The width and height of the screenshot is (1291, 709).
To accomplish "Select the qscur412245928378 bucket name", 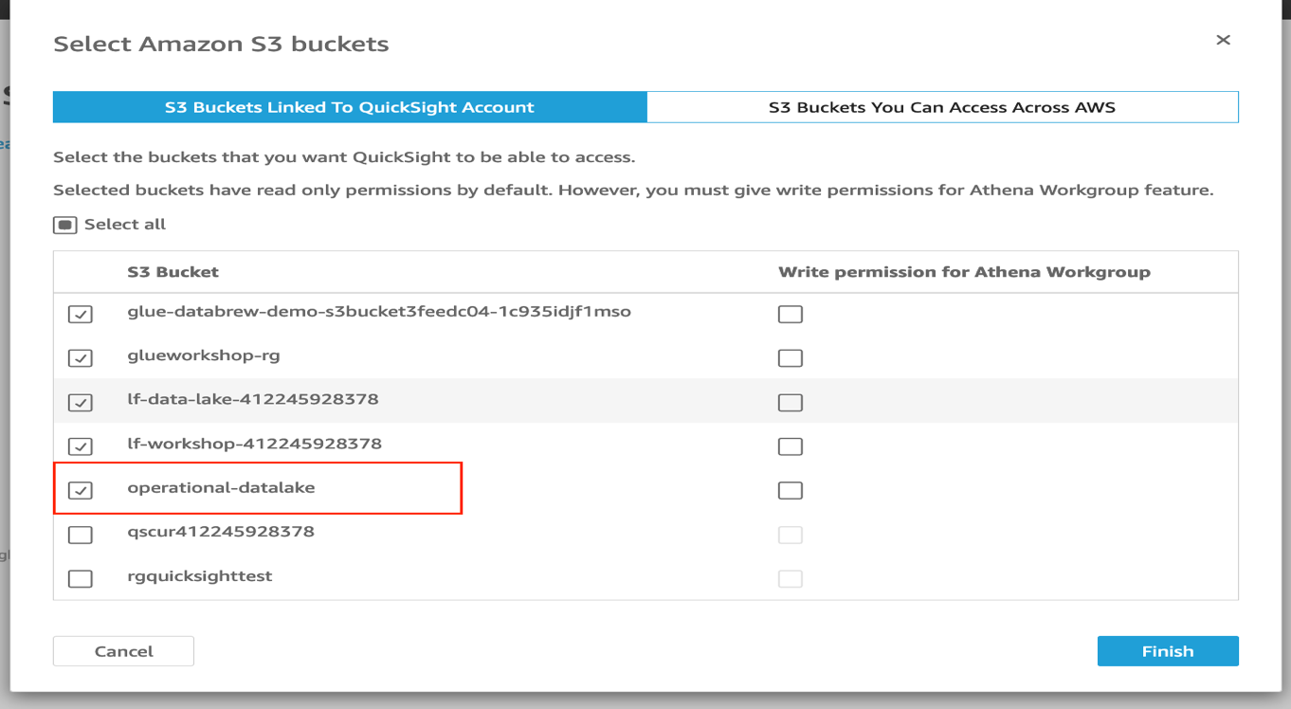I will (x=221, y=532).
